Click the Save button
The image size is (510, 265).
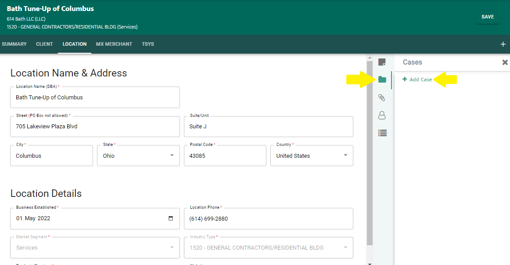487,17
